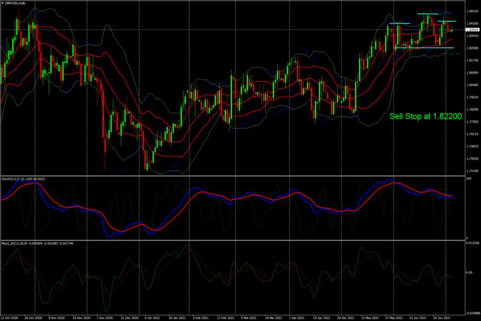481x321 pixels.
Task: Click the 1.75035 price scale label
Action: [x=473, y=159]
